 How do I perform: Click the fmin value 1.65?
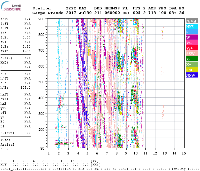(x=27, y=51)
